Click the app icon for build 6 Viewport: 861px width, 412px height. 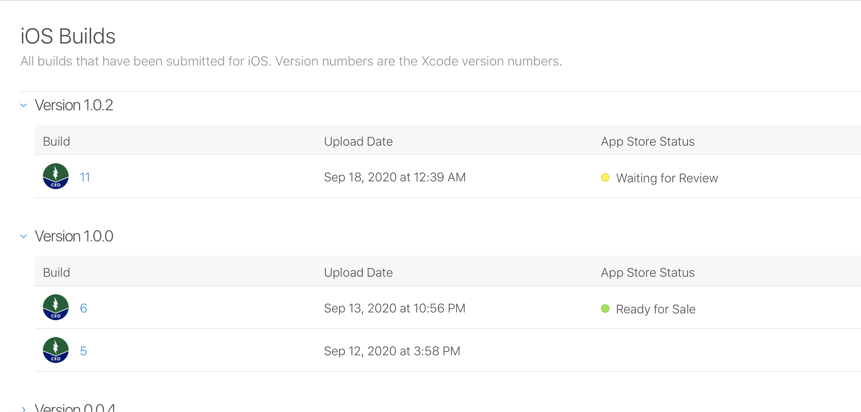coord(55,307)
